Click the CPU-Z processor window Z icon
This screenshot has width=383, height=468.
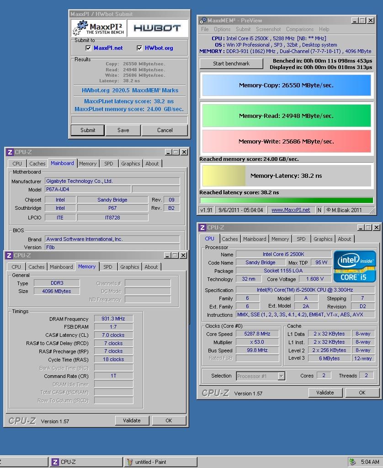(202, 228)
